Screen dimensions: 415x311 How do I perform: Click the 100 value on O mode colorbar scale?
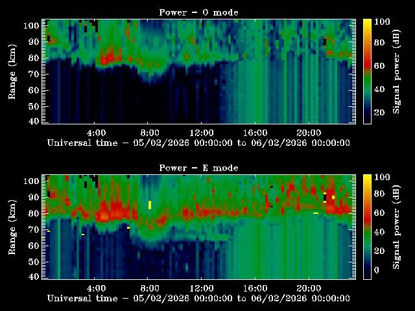coord(383,22)
